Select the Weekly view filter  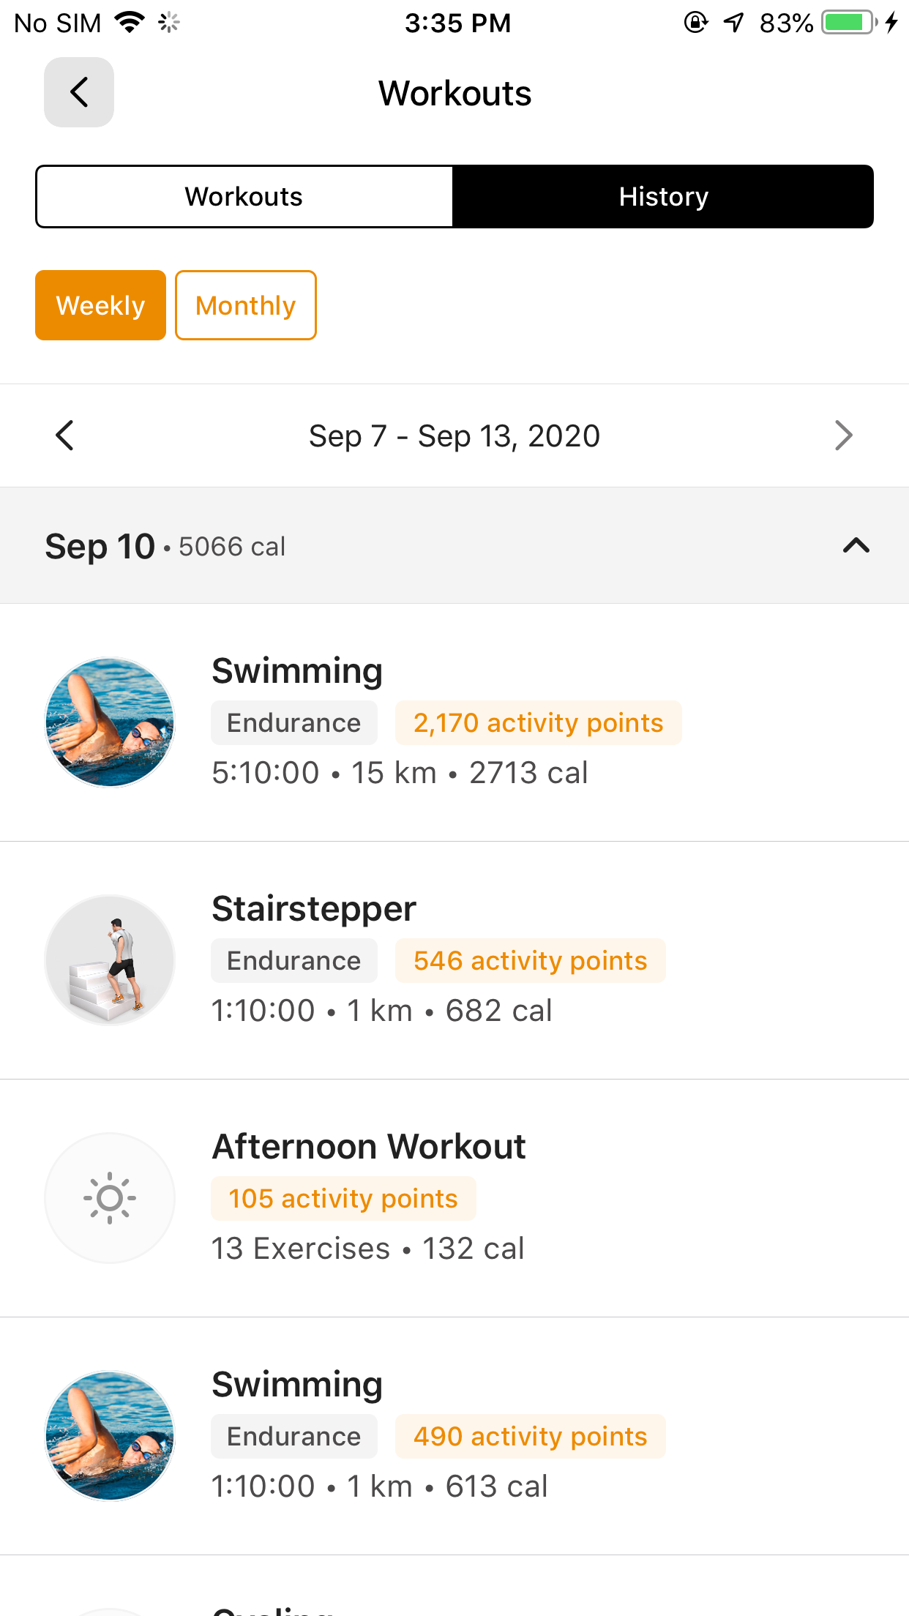(x=100, y=305)
